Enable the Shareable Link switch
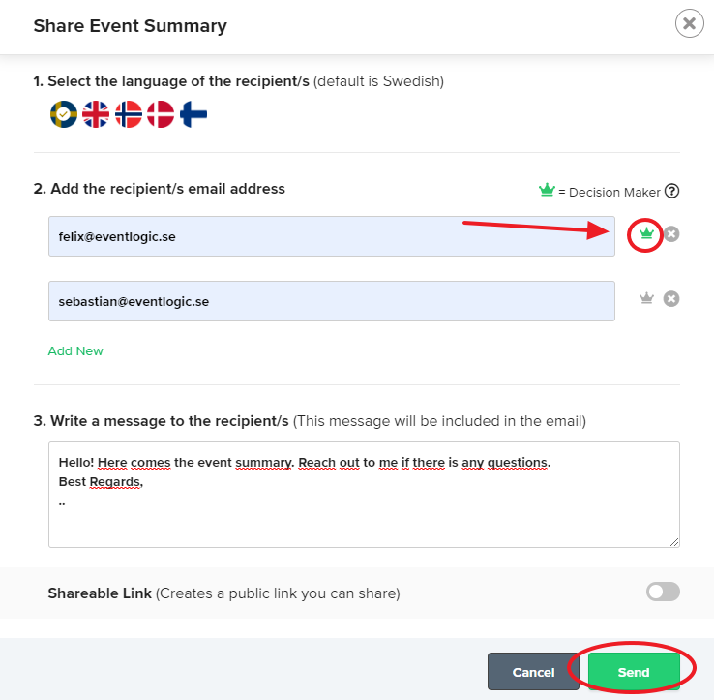714x700 pixels. (x=663, y=592)
